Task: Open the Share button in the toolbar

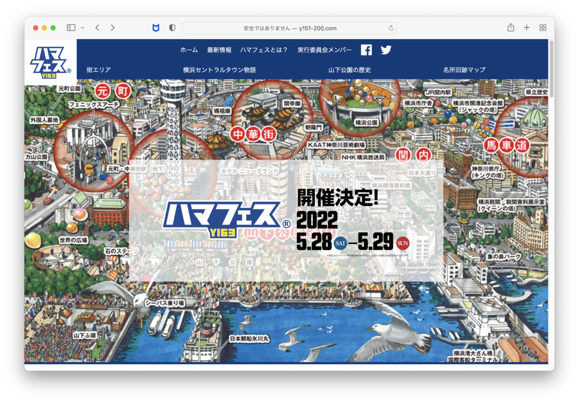Action: click(x=510, y=28)
